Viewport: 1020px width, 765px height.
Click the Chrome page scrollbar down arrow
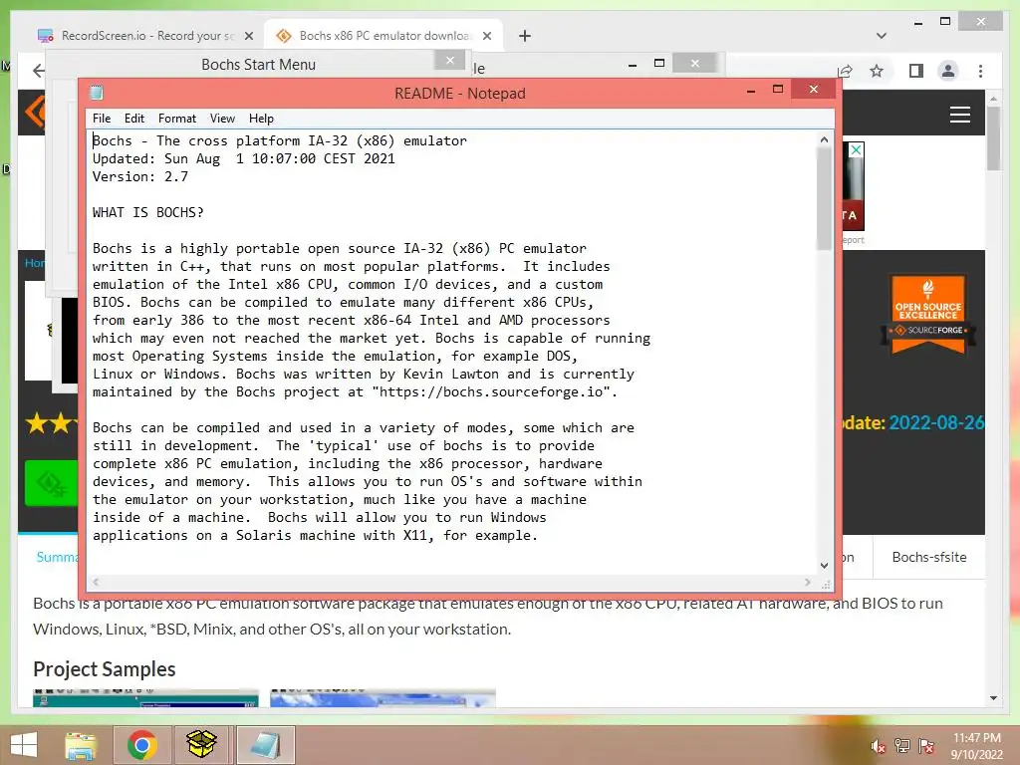pyautogui.click(x=993, y=698)
